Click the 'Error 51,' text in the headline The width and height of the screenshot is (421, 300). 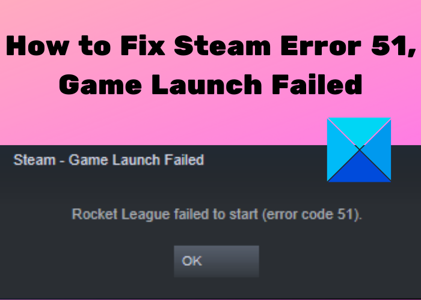click(348, 46)
